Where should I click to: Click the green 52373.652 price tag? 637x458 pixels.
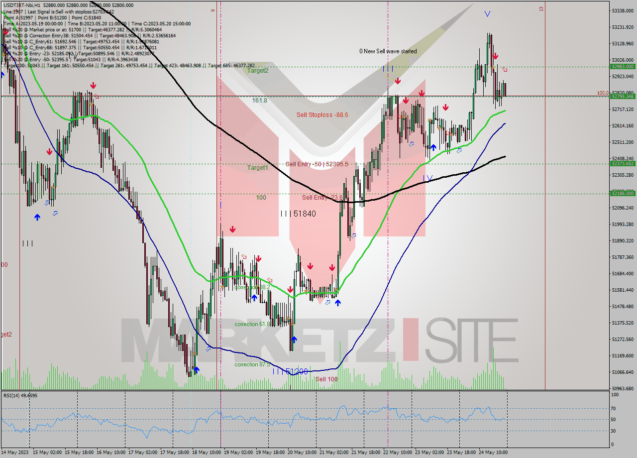(622, 163)
